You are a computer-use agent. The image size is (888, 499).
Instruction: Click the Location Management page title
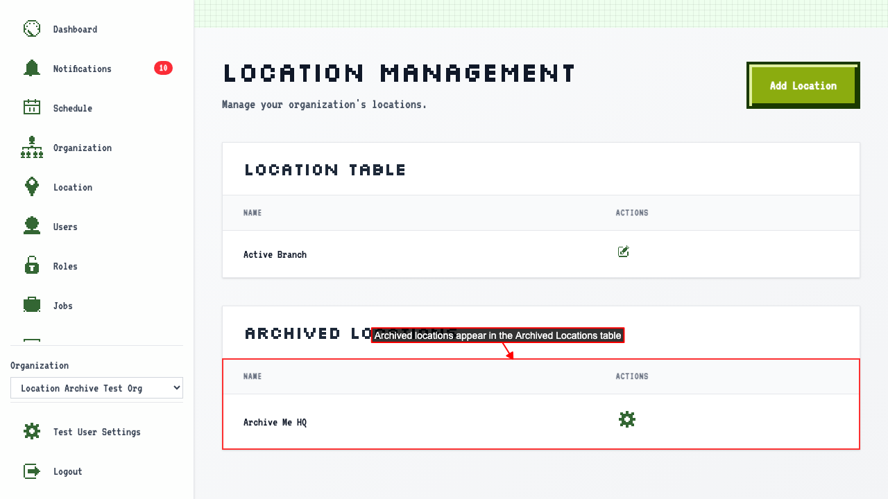tap(400, 73)
